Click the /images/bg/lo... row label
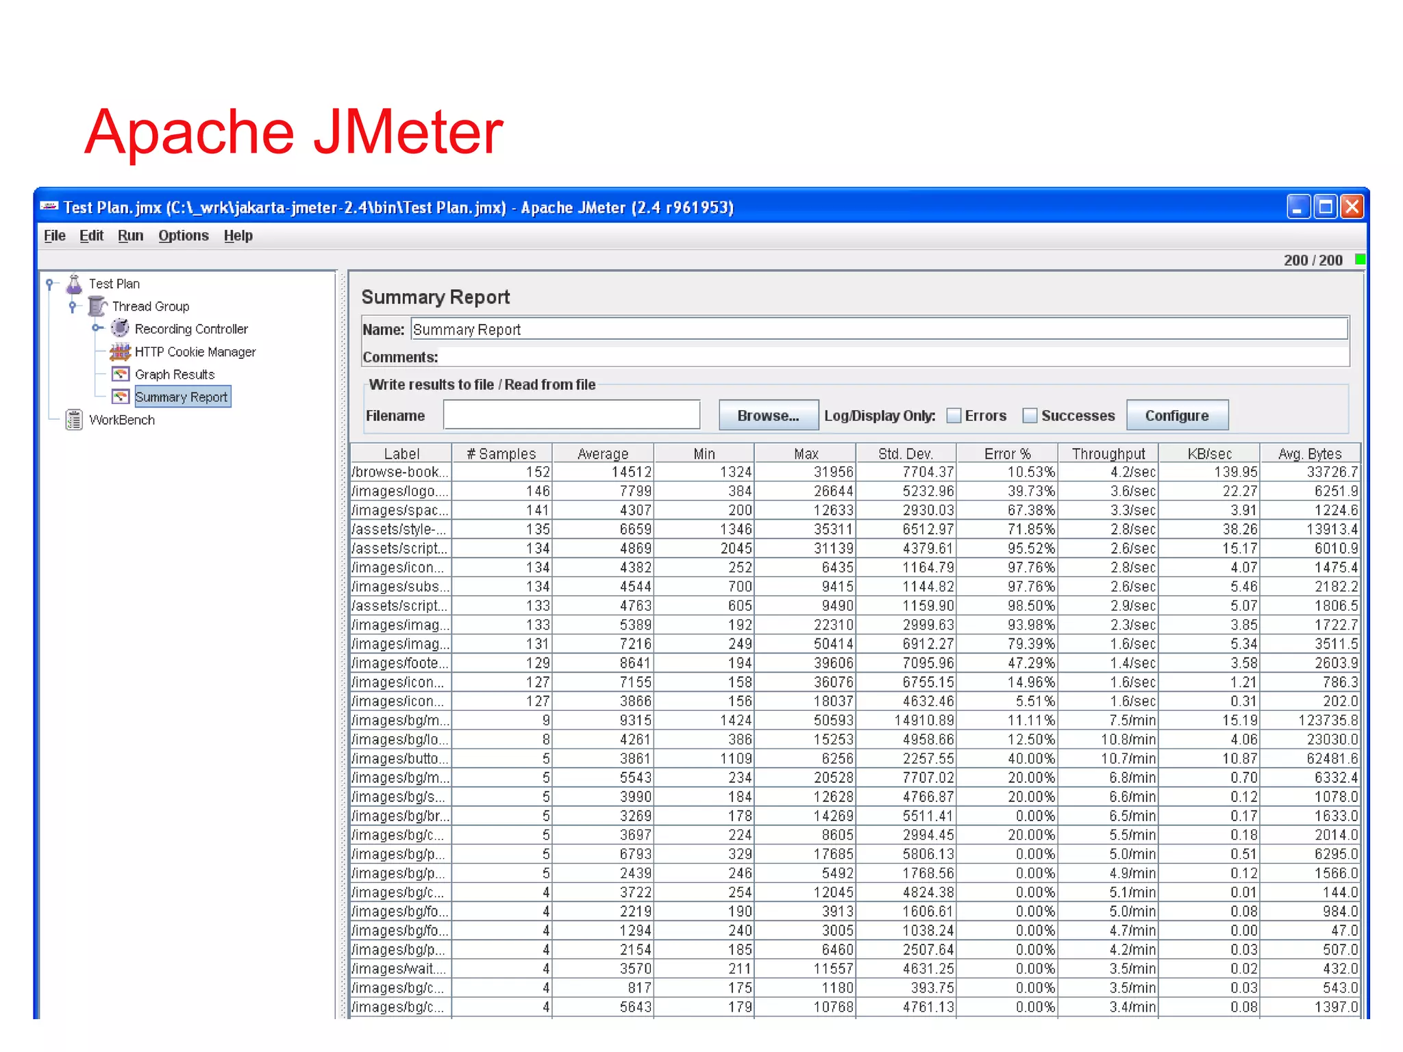This screenshot has height=1052, width=1403. pyautogui.click(x=401, y=740)
